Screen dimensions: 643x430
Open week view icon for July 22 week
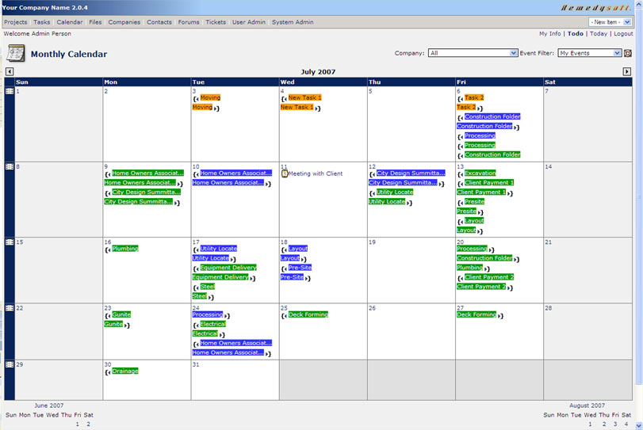(x=10, y=308)
